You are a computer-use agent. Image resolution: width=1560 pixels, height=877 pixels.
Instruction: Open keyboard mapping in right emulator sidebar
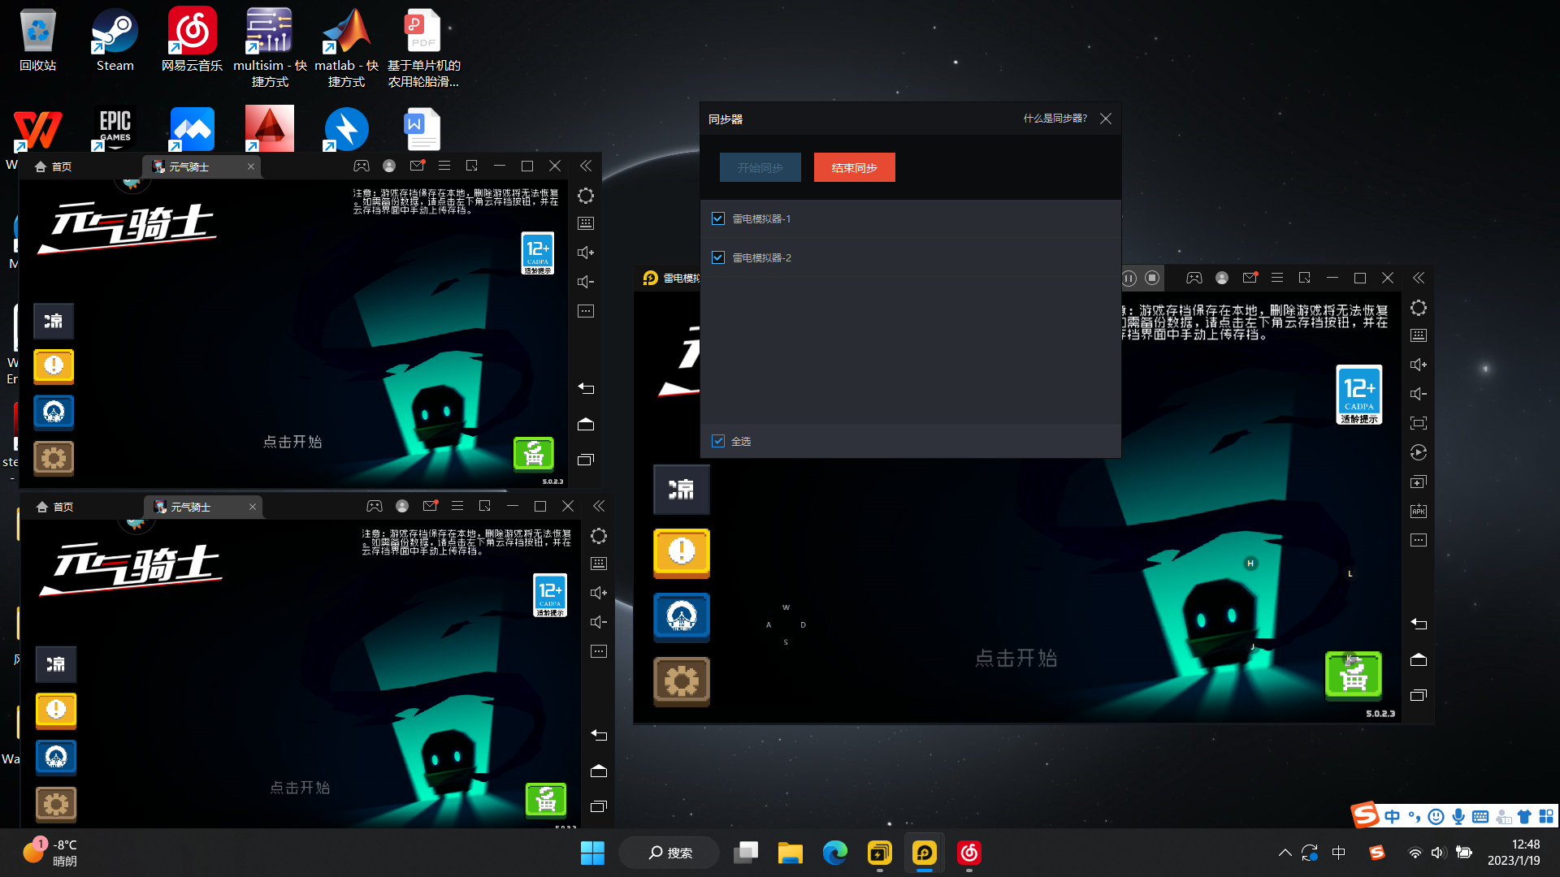pos(1419,335)
